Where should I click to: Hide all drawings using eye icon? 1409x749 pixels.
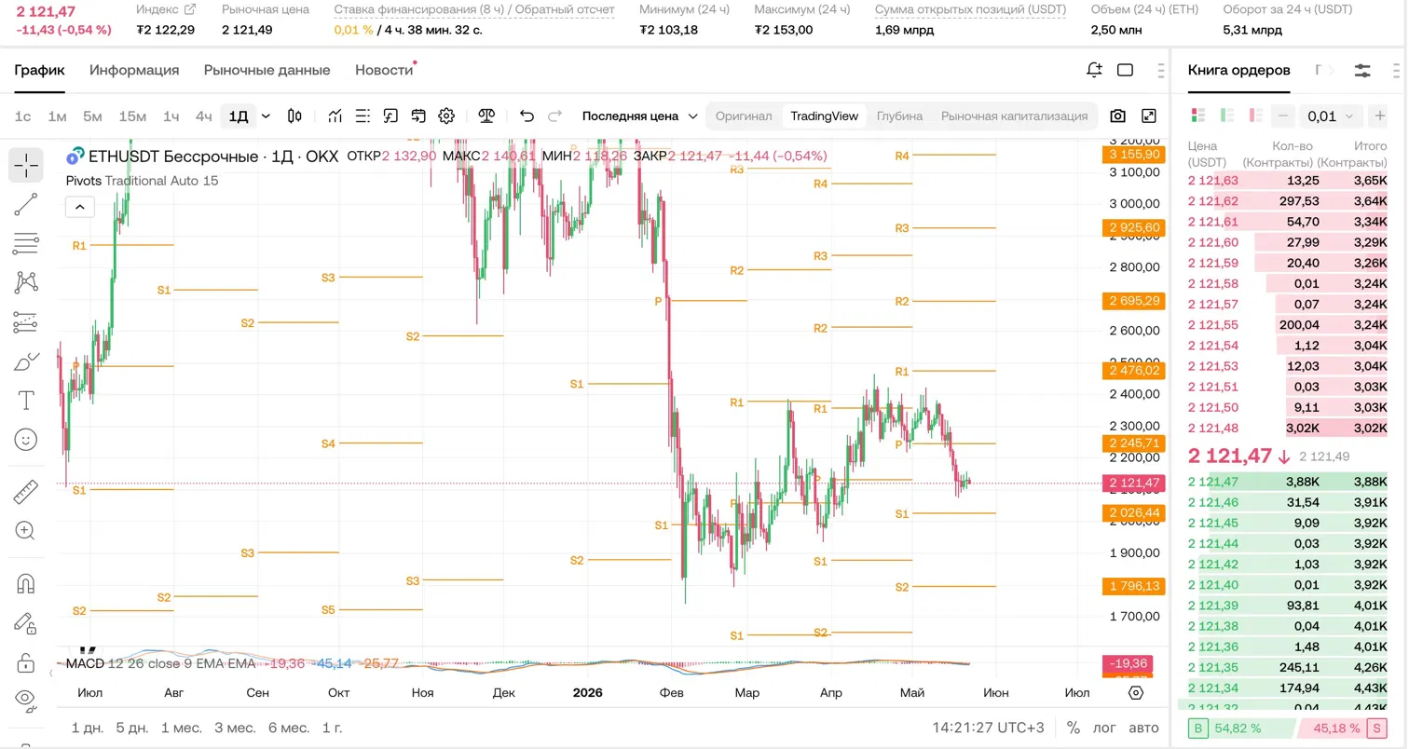[26, 699]
